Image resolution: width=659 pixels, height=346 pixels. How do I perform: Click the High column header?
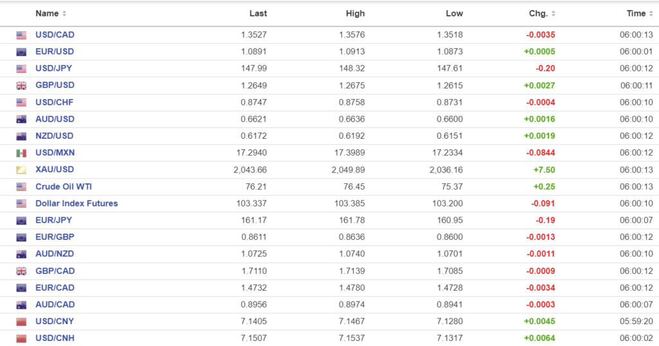coord(355,14)
